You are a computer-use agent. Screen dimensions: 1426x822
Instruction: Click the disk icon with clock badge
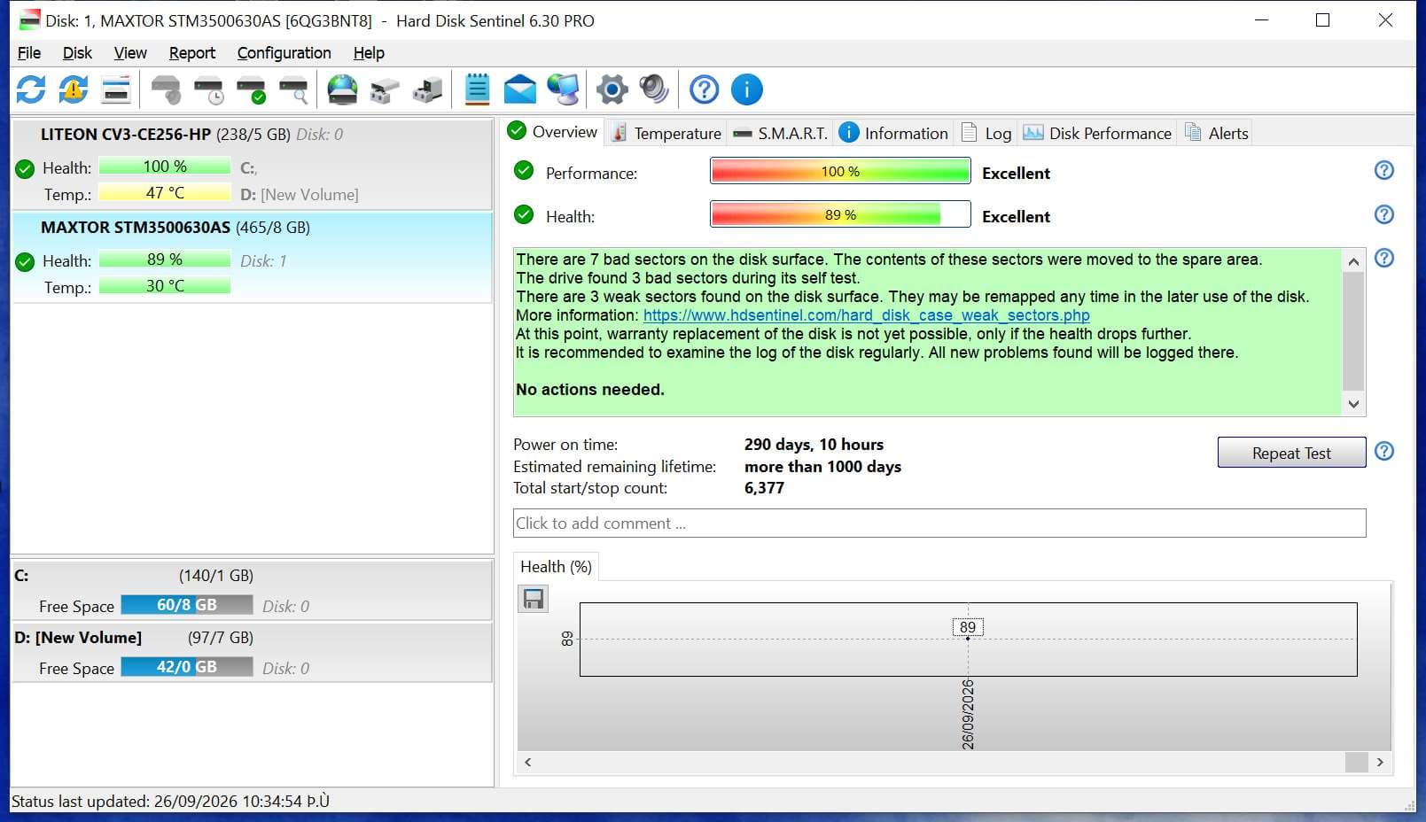(208, 89)
